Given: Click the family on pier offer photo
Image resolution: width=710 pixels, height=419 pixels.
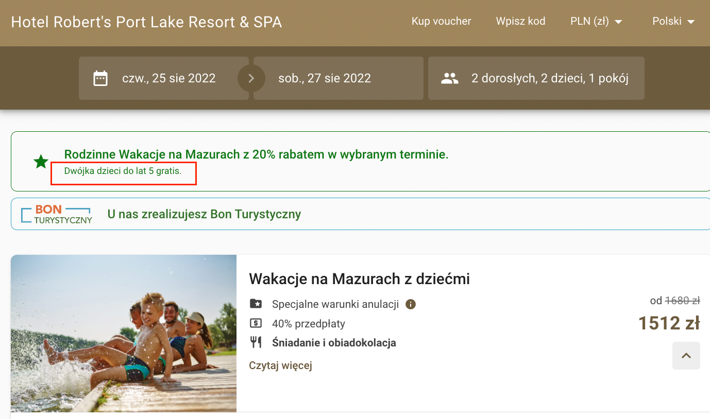Looking at the screenshot, I should click(x=124, y=334).
